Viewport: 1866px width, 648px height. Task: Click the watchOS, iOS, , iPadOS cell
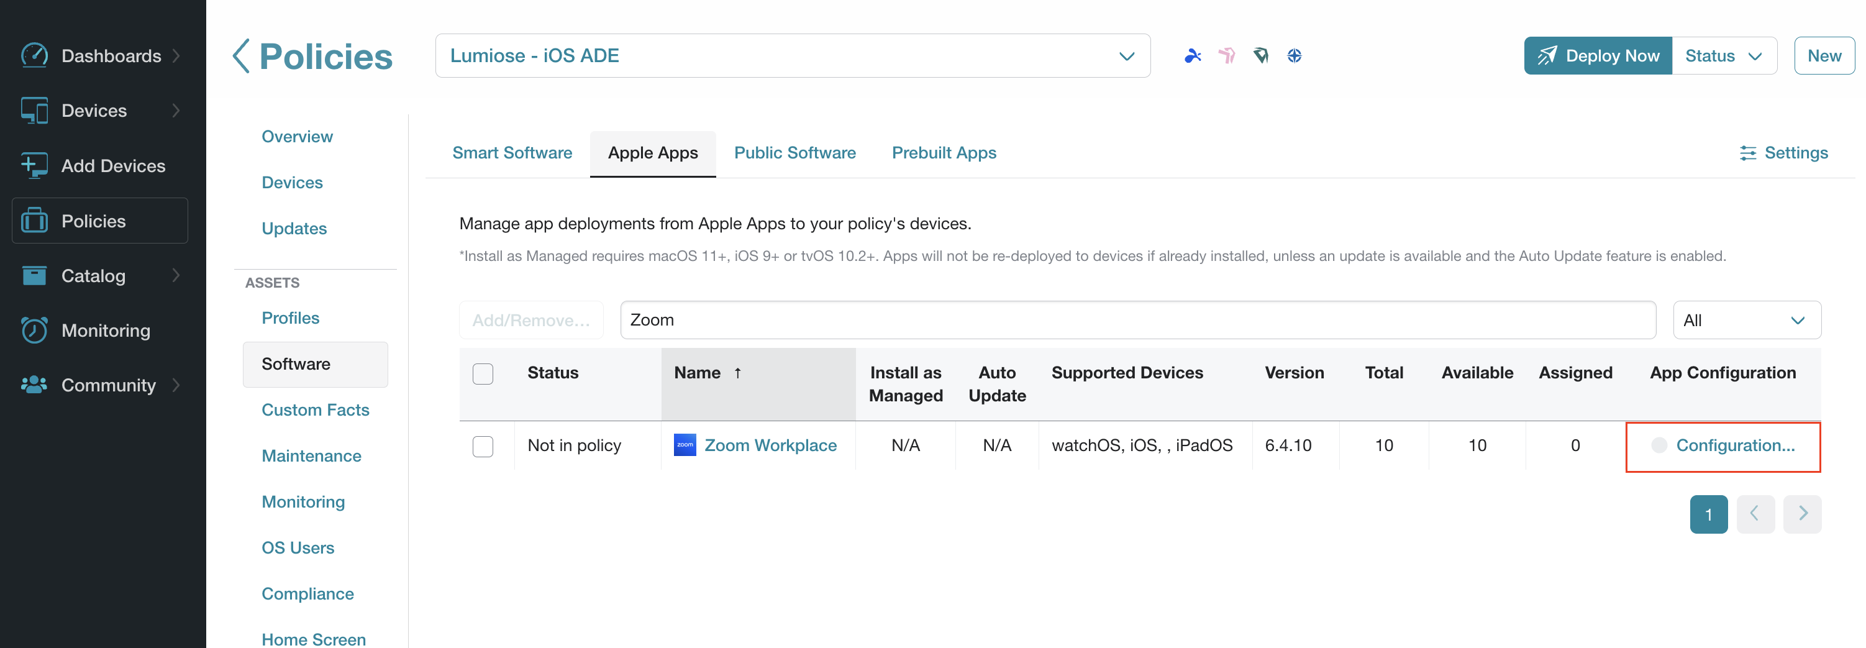(x=1142, y=445)
